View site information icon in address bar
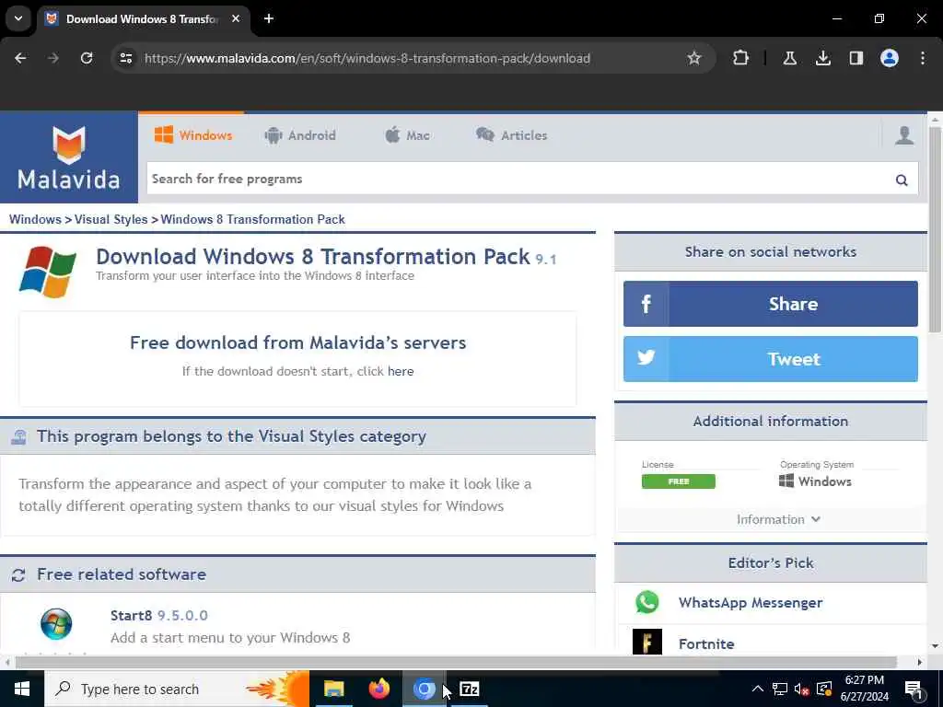 pos(126,58)
